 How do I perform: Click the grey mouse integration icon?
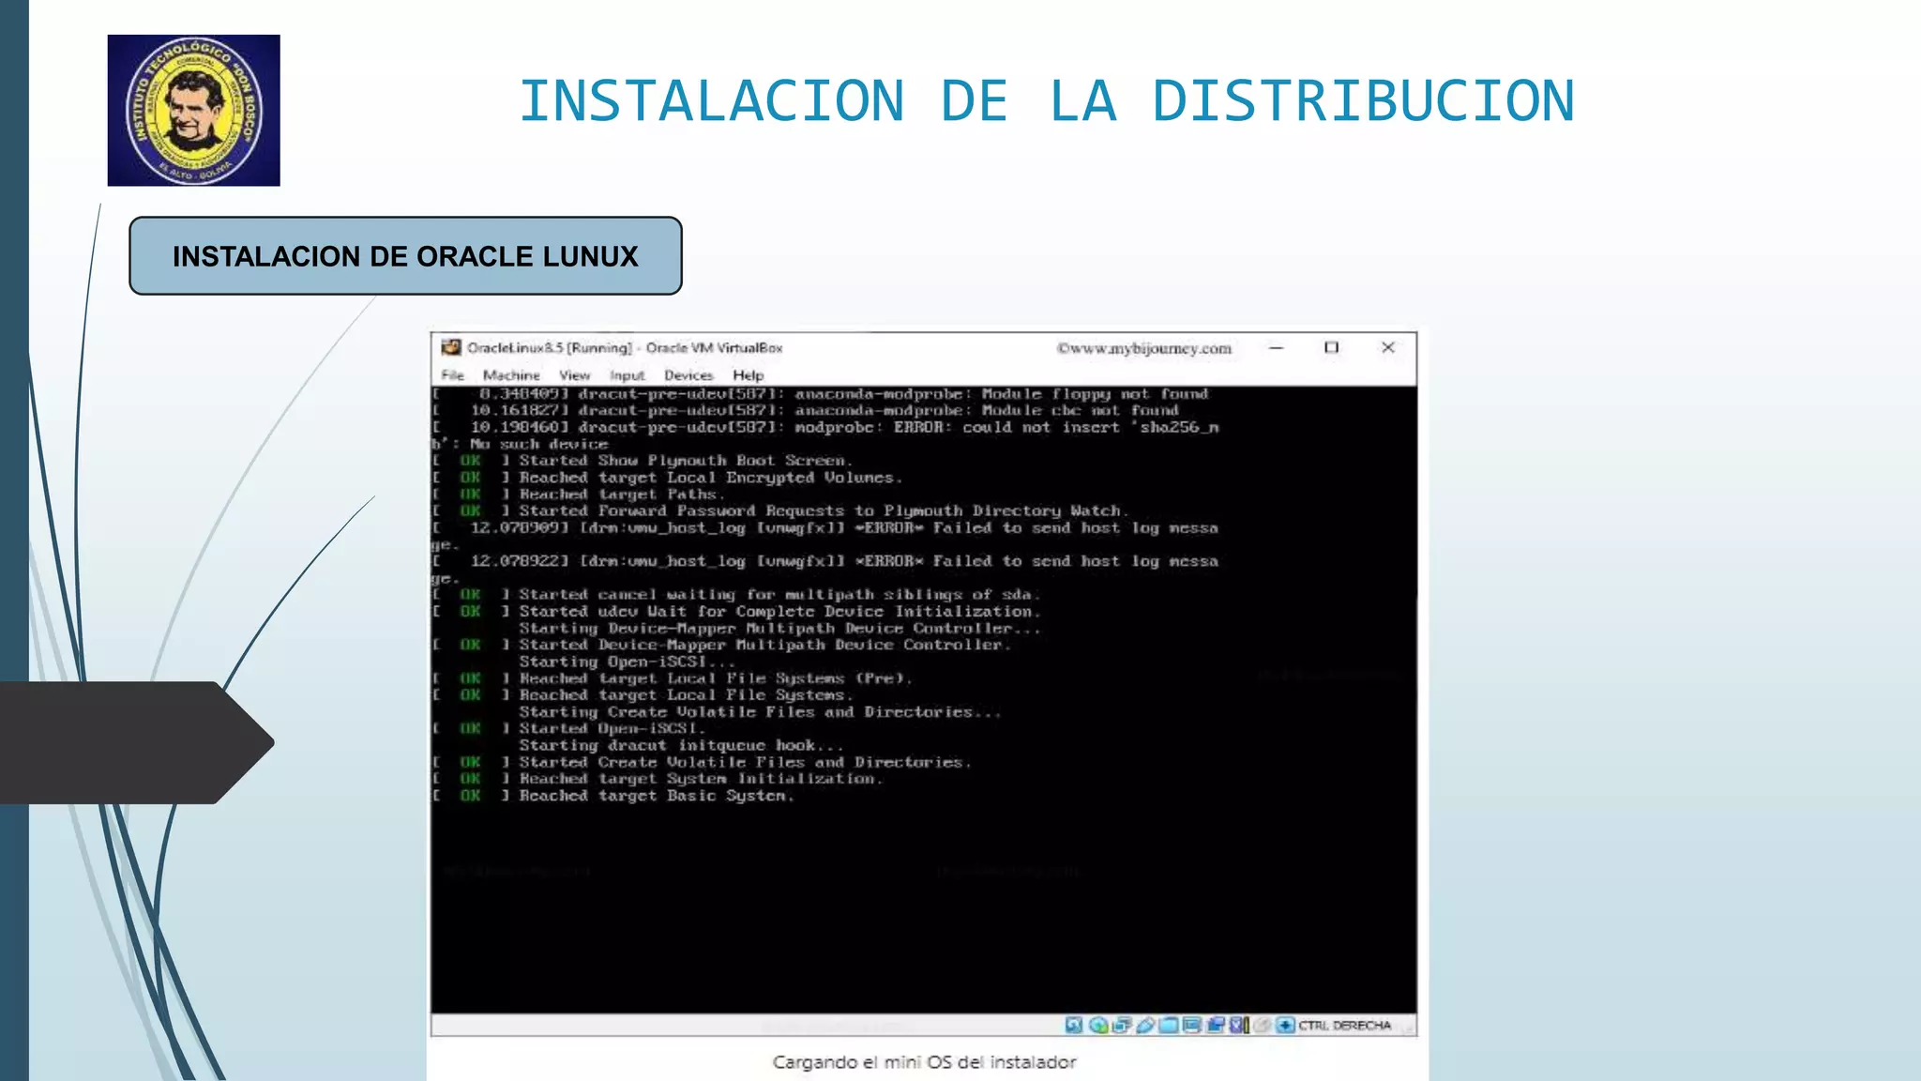click(1263, 1025)
